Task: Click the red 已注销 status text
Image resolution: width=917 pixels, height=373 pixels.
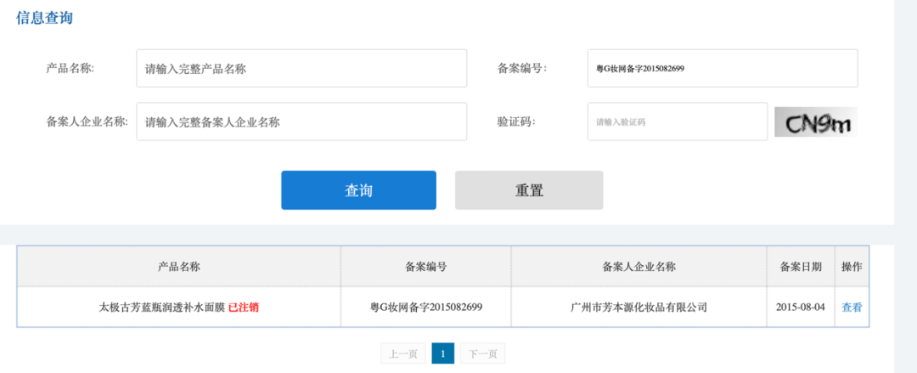Action: click(244, 307)
